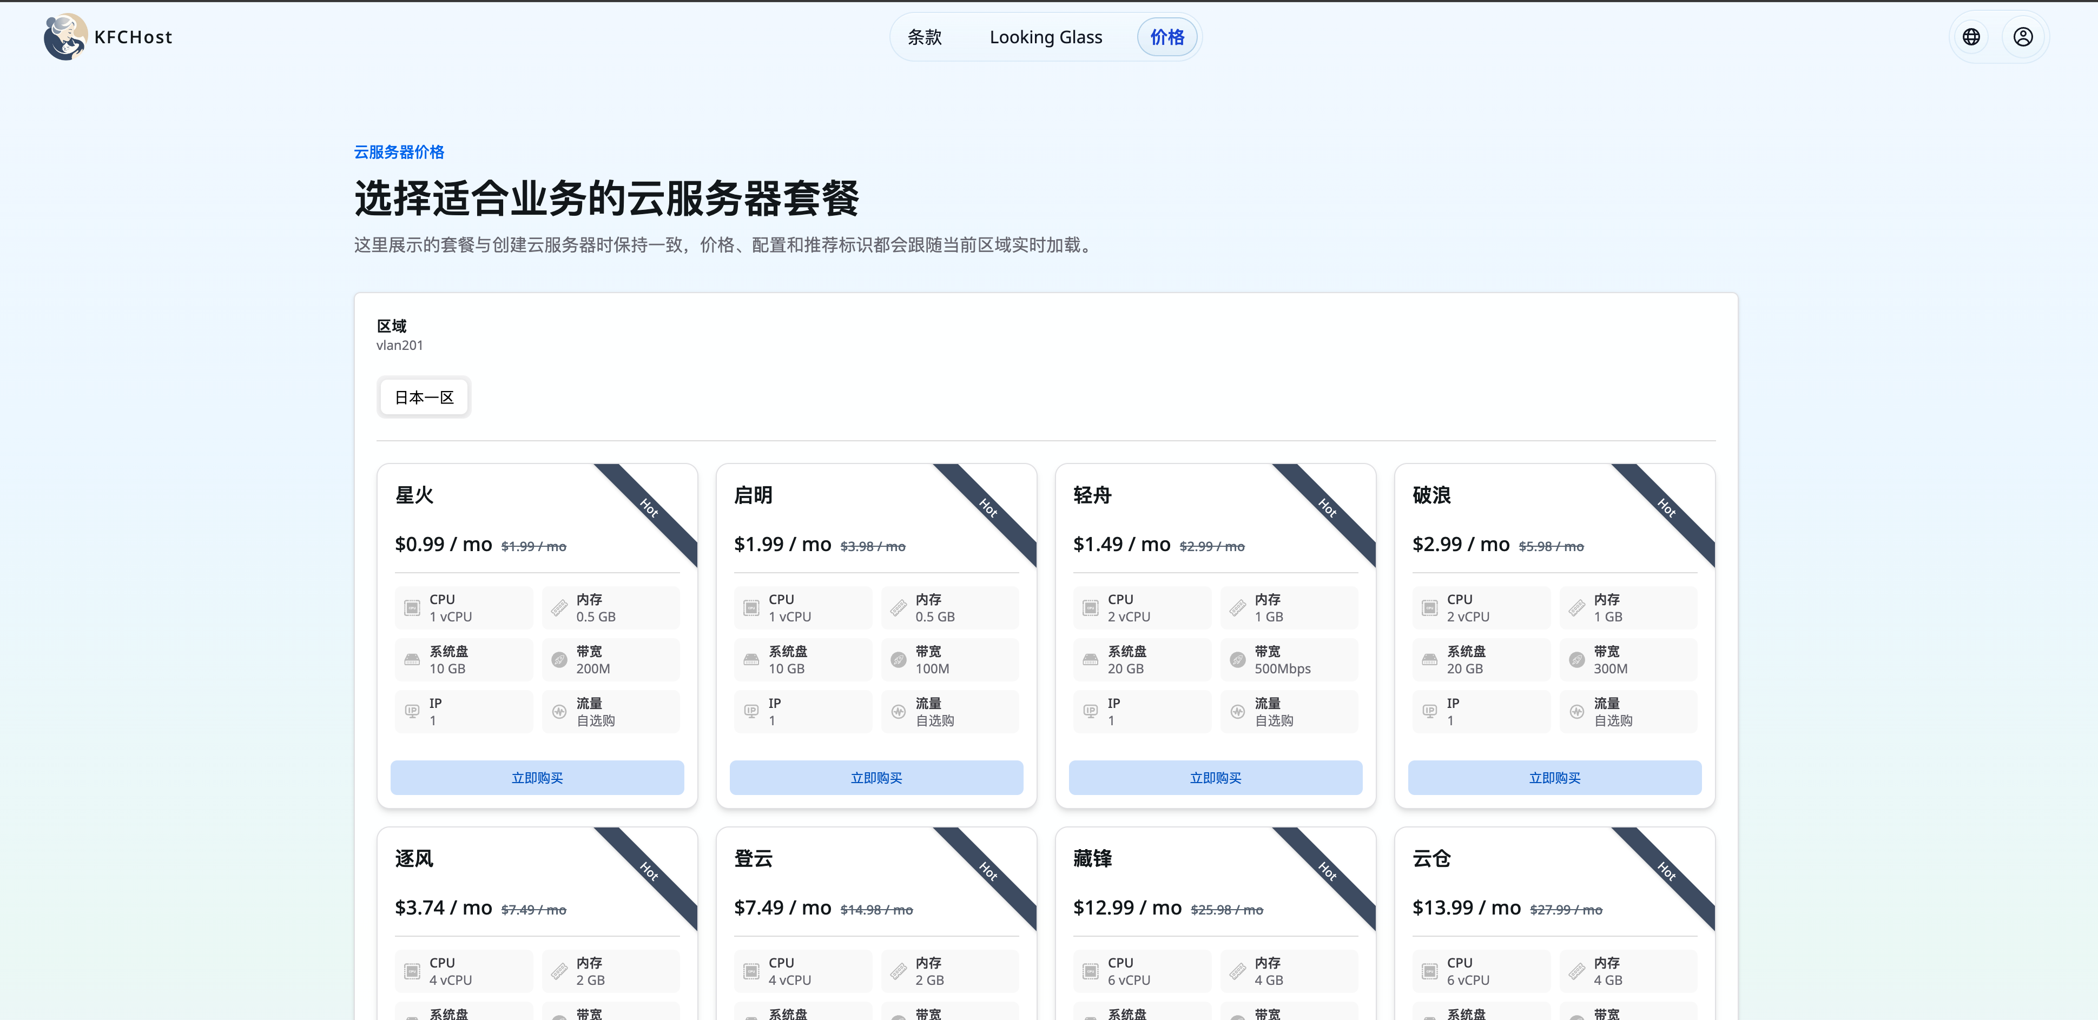Screen dimensions: 2098x1020
Task: Click the struck-through $3.98 / mo price
Action: coord(873,546)
